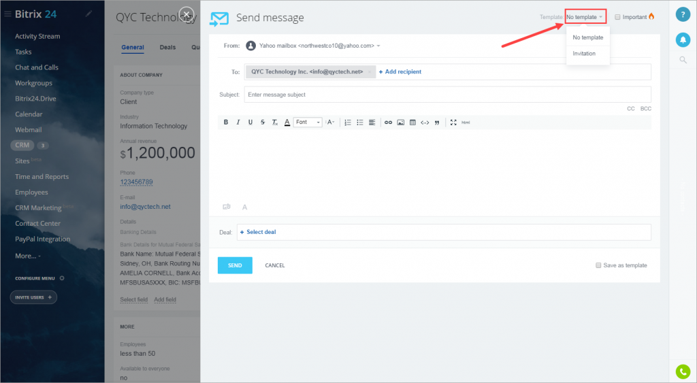Image resolution: width=697 pixels, height=383 pixels.
Task: Toggle the text formatting panel A icon
Action: pos(244,207)
